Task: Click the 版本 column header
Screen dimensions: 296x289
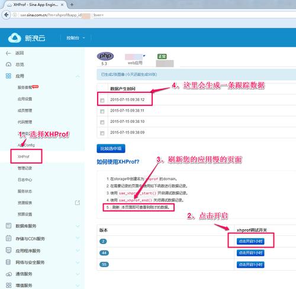Action: (x=104, y=230)
